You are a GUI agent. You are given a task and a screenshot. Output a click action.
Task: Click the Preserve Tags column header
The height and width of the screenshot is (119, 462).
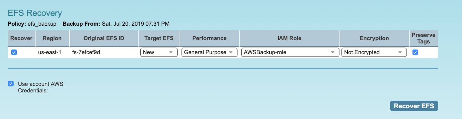[423, 38]
